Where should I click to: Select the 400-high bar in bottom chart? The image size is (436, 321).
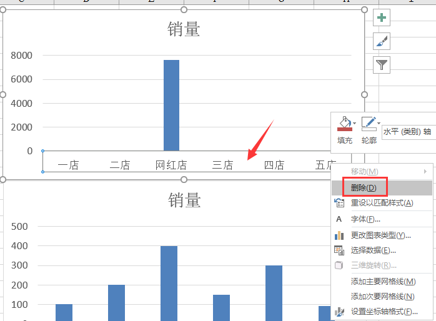click(169, 283)
